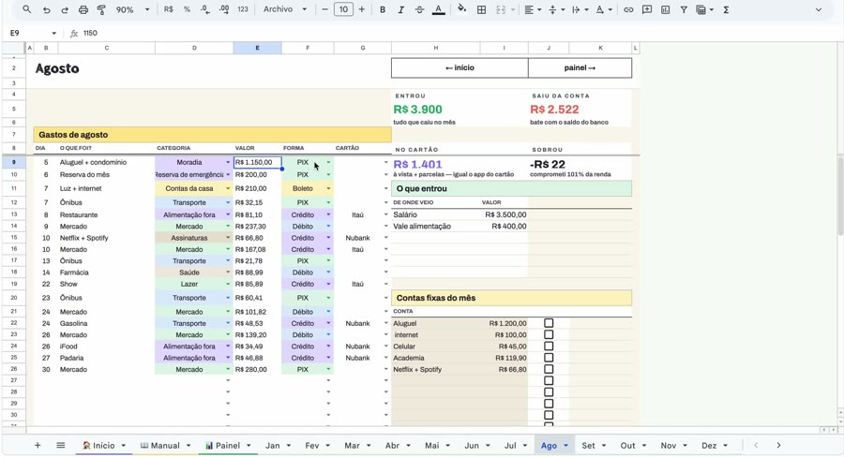Open the Moradia category dropdown
The width and height of the screenshot is (844, 457).
coord(228,162)
